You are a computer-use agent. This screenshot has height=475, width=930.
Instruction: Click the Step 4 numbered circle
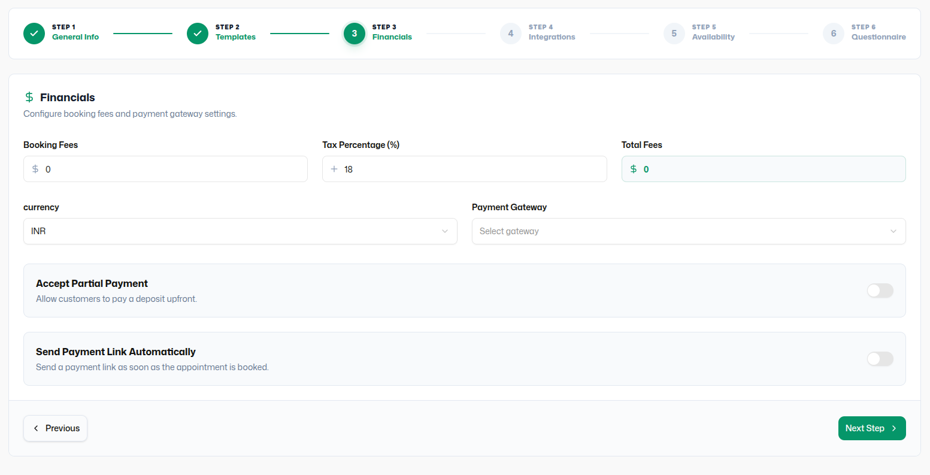pos(511,34)
